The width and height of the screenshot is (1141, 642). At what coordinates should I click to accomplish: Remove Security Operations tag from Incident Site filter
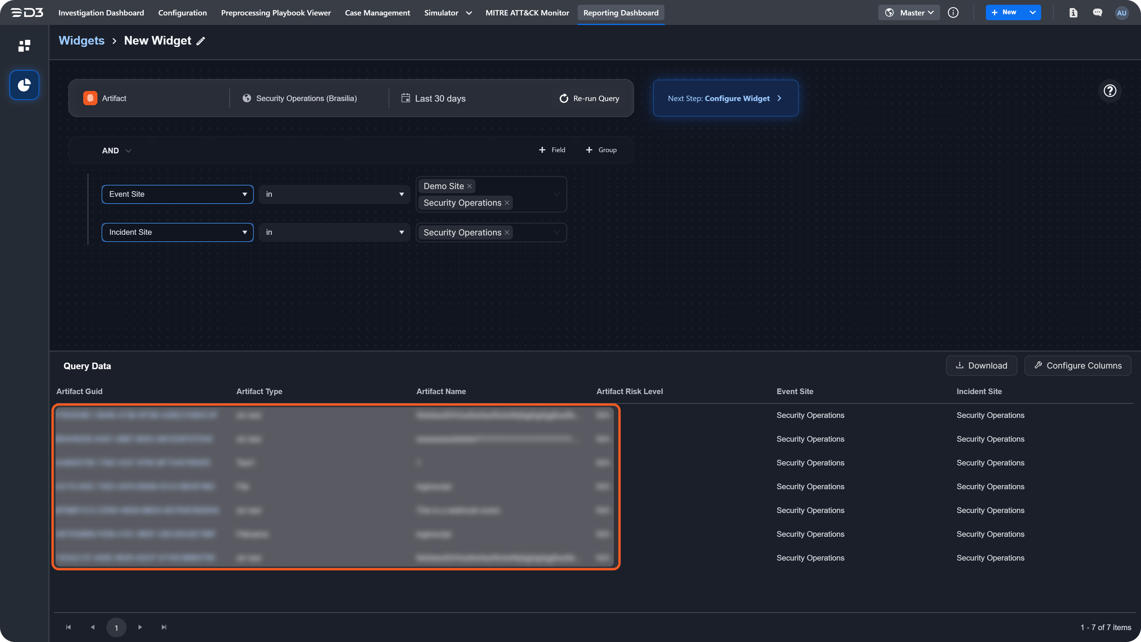click(x=507, y=233)
